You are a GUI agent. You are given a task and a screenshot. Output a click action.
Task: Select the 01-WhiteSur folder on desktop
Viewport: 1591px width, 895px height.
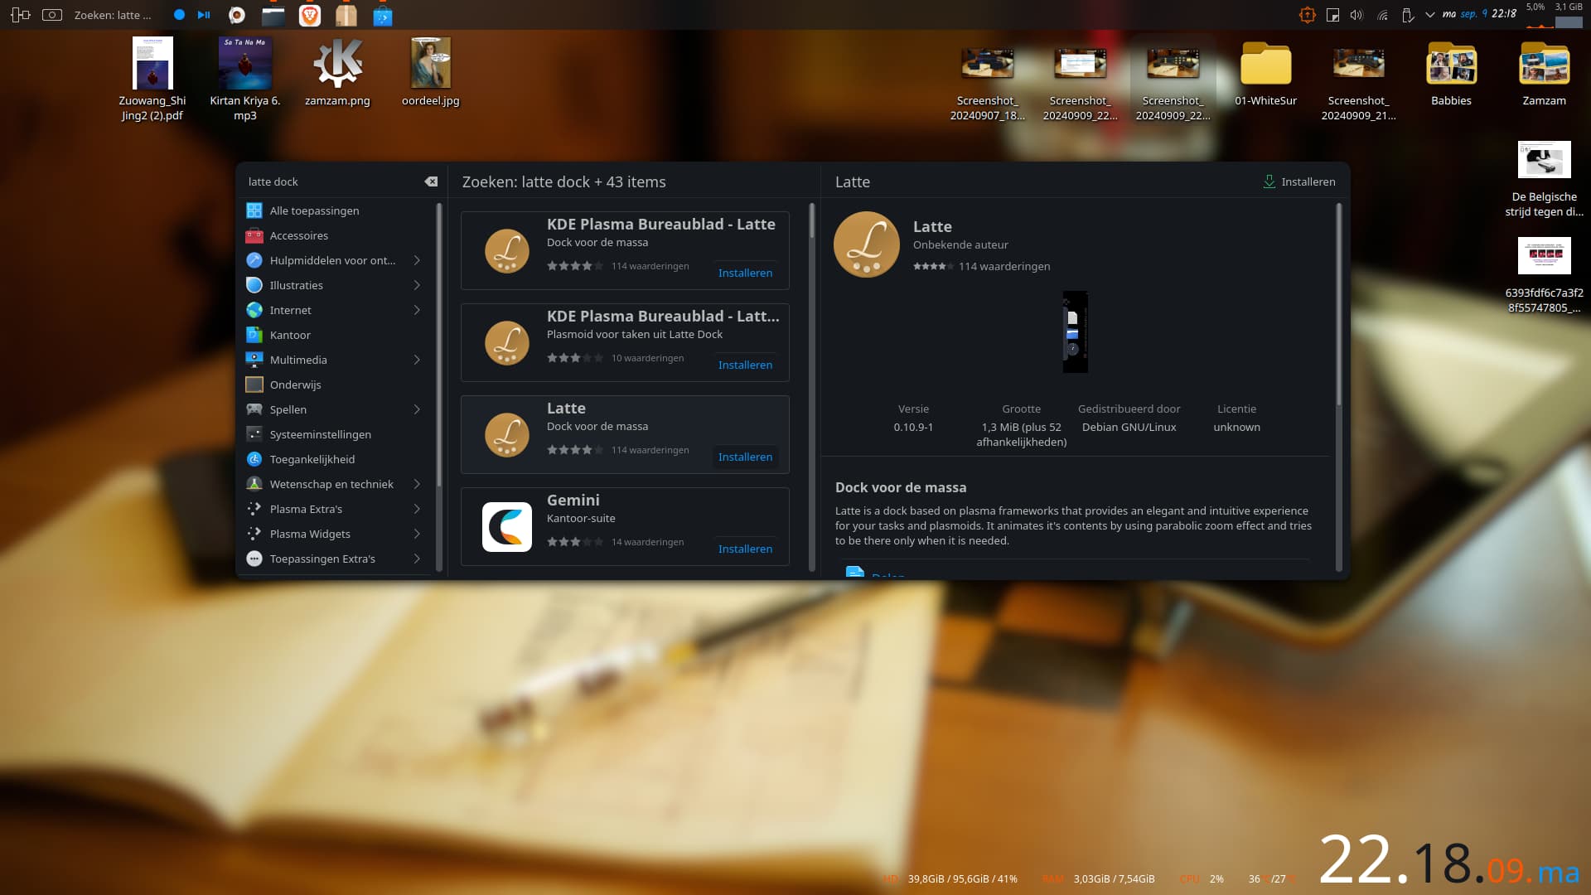[1265, 75]
